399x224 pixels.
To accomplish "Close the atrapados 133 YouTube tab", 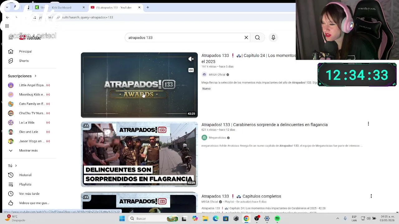I will tap(139, 7).
